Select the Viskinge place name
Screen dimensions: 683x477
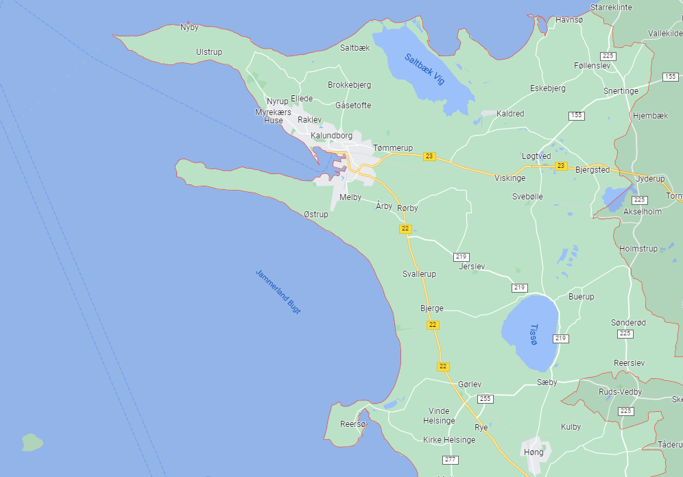pyautogui.click(x=510, y=178)
